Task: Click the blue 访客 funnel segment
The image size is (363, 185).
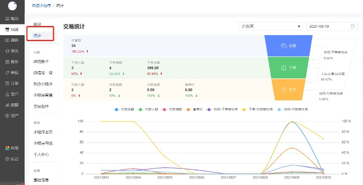Action: click(x=288, y=46)
